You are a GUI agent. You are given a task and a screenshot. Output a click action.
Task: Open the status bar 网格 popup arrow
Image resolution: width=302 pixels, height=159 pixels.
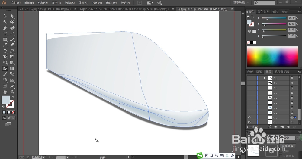[x=129, y=157]
